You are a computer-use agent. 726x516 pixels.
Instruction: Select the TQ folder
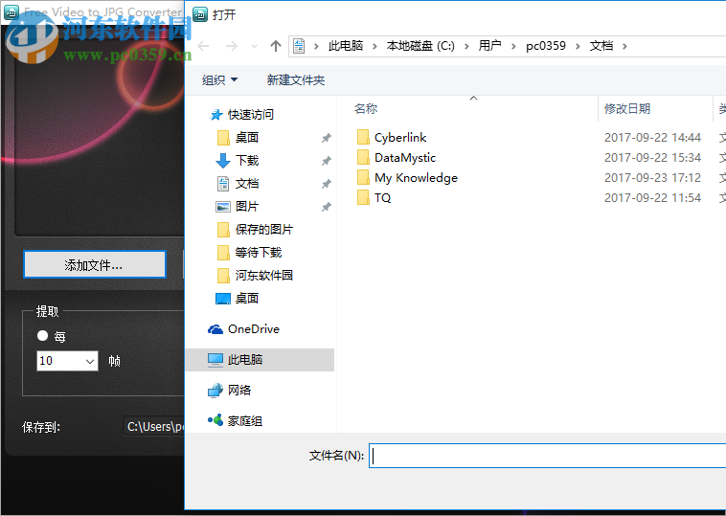382,198
